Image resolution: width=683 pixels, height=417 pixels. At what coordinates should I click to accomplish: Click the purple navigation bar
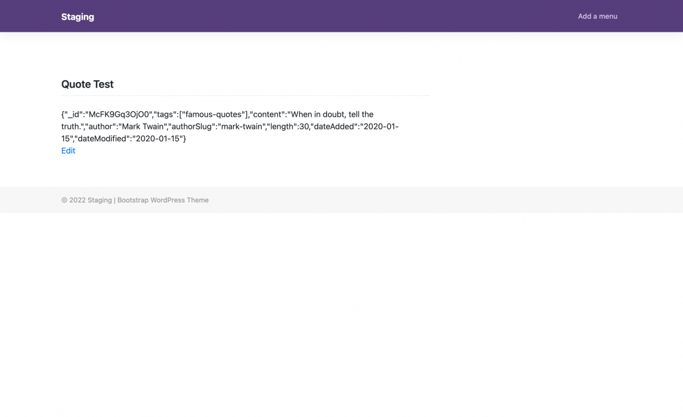341,16
